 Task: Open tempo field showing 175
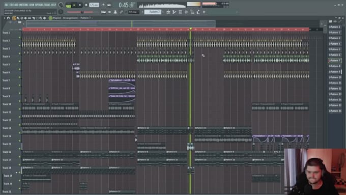[x=94, y=5]
